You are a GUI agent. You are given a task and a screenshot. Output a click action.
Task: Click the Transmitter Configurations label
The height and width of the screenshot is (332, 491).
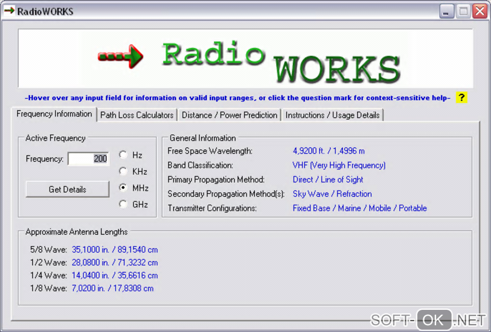point(212,208)
